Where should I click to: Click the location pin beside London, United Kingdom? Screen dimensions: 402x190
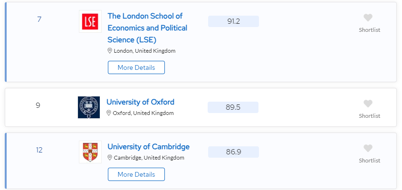109,50
